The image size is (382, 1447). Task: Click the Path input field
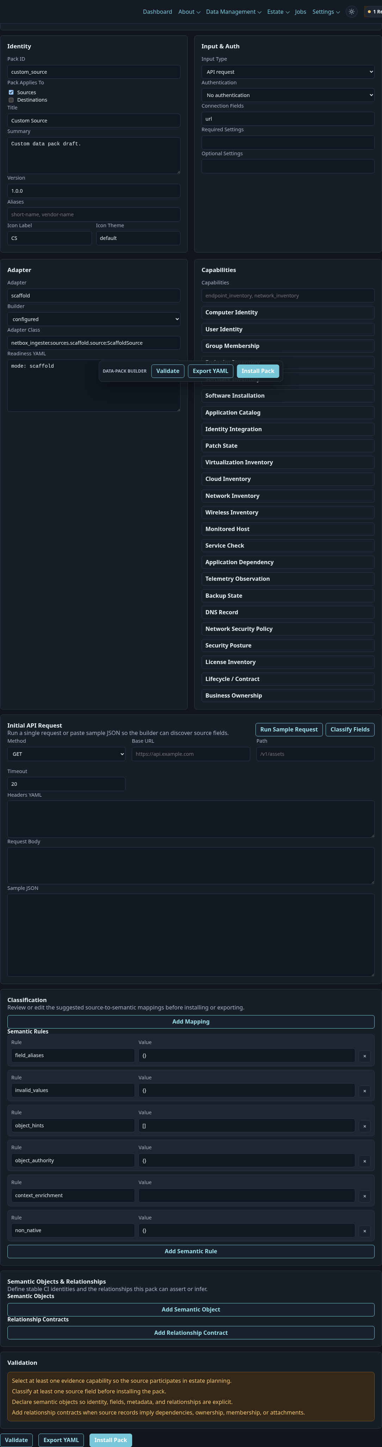pos(315,754)
